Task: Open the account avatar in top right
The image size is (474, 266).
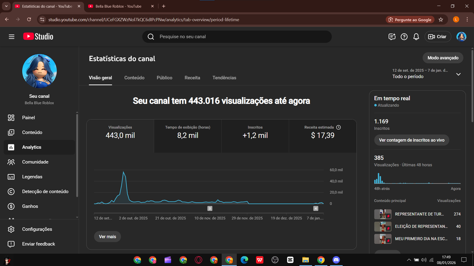Action: pos(461,37)
